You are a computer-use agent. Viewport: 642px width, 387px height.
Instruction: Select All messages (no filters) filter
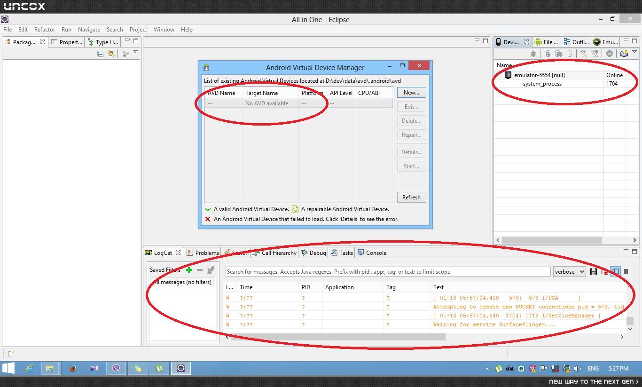point(182,282)
